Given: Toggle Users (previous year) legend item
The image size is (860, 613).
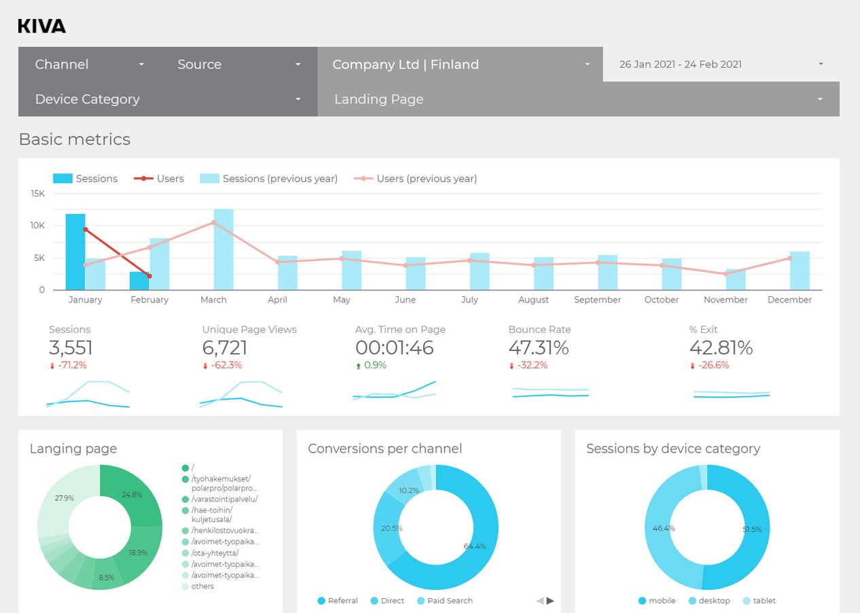Looking at the screenshot, I should tap(416, 179).
